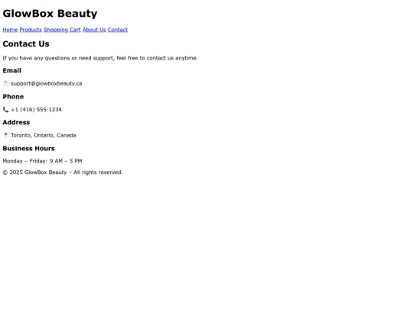Click the Email section heading
The height and width of the screenshot is (309, 413).
coord(11,70)
